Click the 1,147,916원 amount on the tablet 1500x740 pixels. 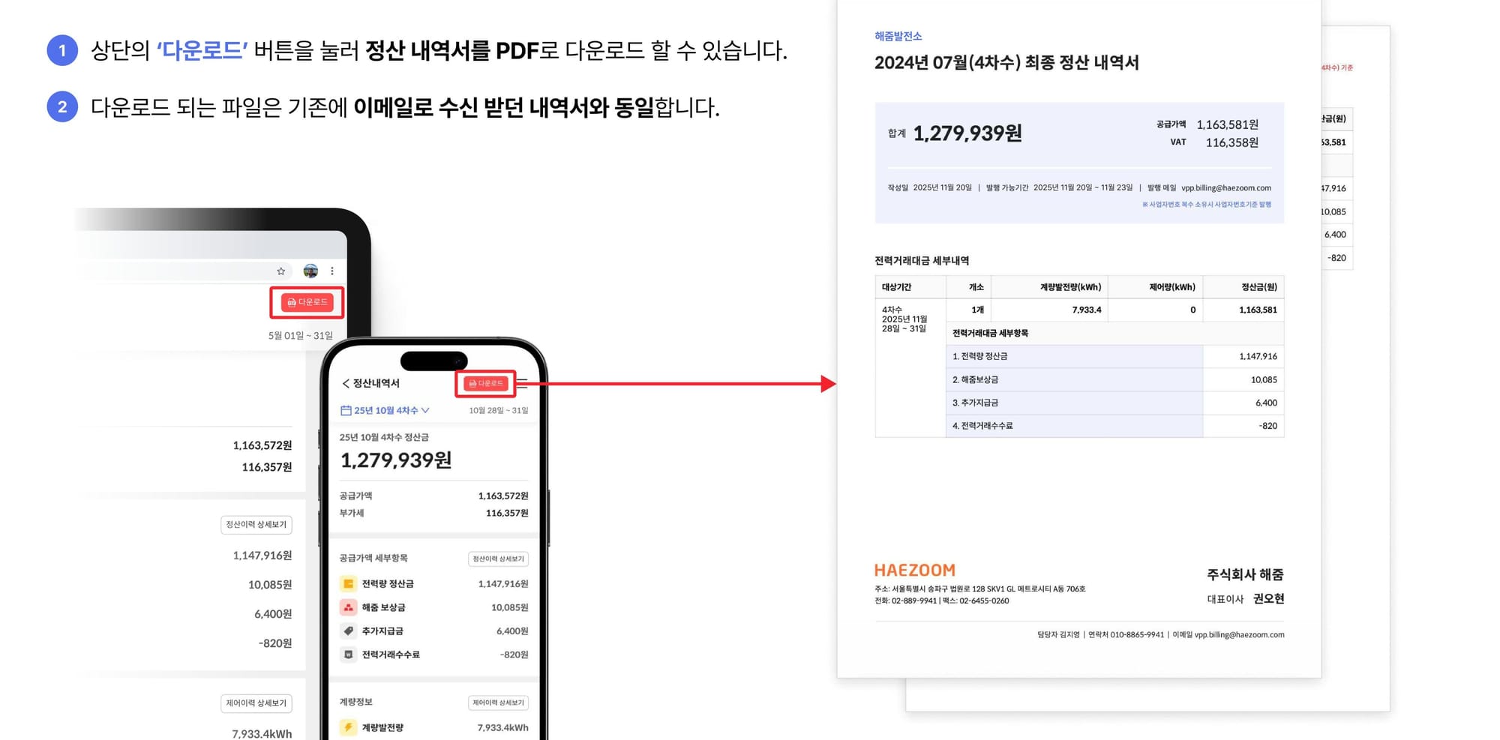pos(262,556)
